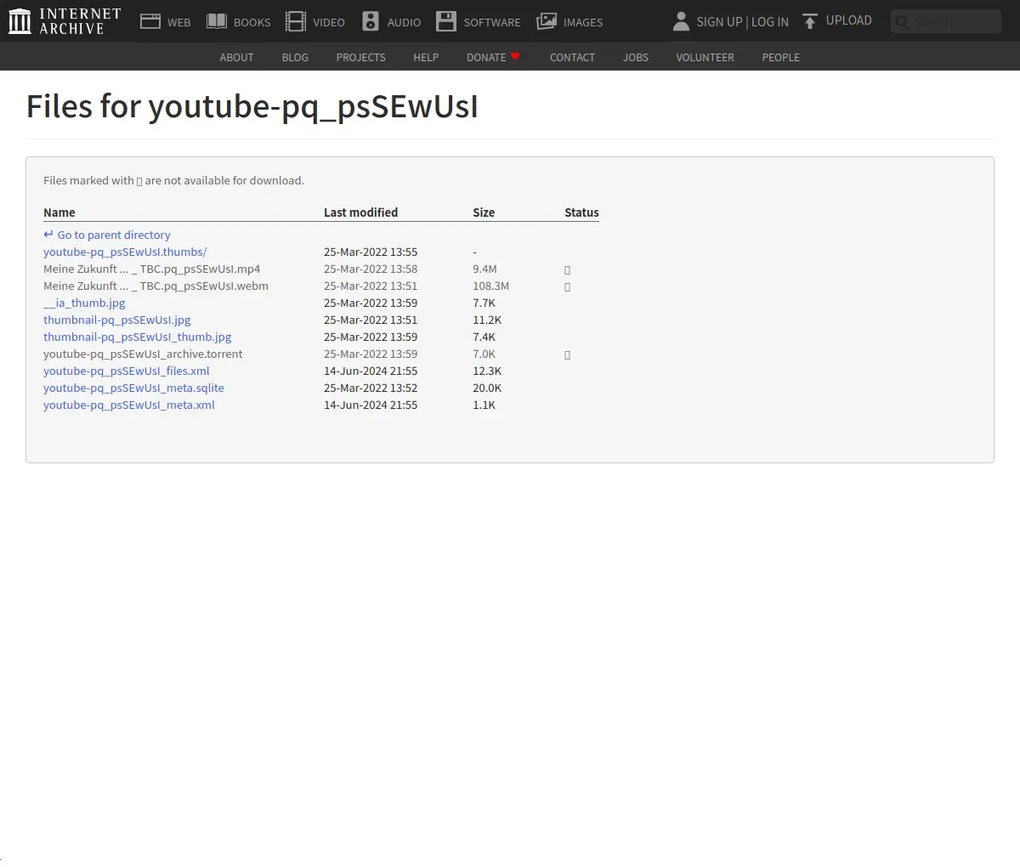Click the Meine Zukunft .webm file name
The image size is (1020, 867).
coord(156,286)
